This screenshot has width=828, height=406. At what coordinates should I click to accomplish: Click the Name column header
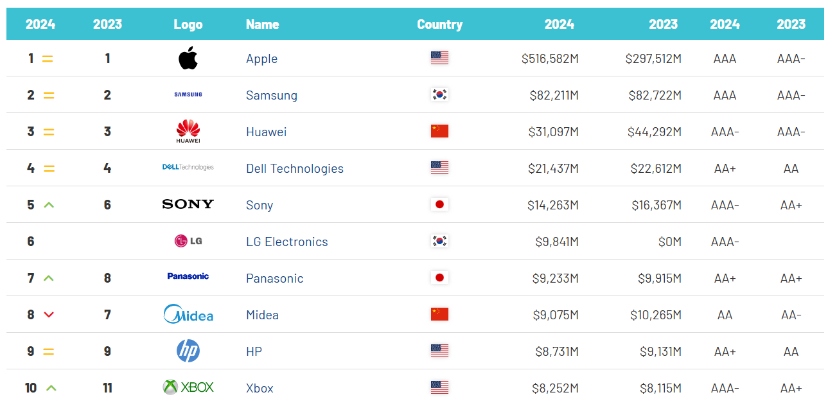click(x=262, y=24)
